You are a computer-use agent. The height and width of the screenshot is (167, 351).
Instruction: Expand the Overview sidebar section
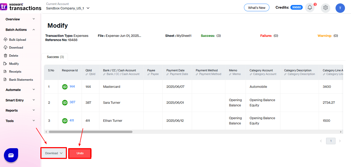20,19
